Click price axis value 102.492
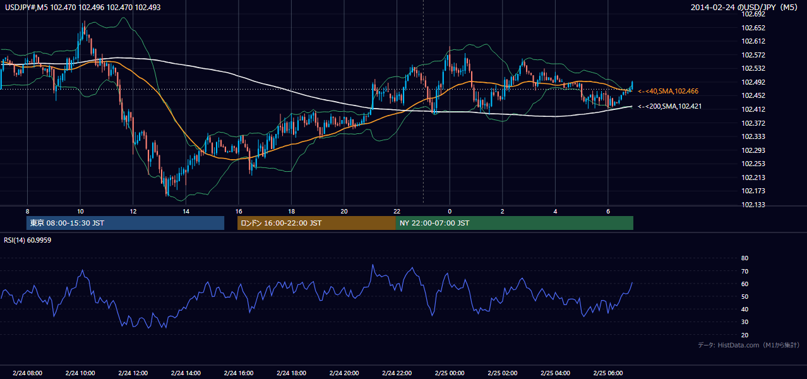 click(x=753, y=82)
